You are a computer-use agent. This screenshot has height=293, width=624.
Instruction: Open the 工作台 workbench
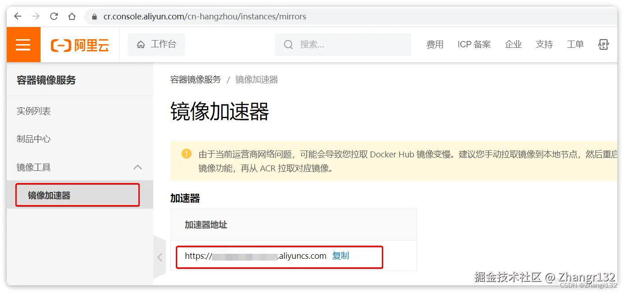pyautogui.click(x=156, y=44)
